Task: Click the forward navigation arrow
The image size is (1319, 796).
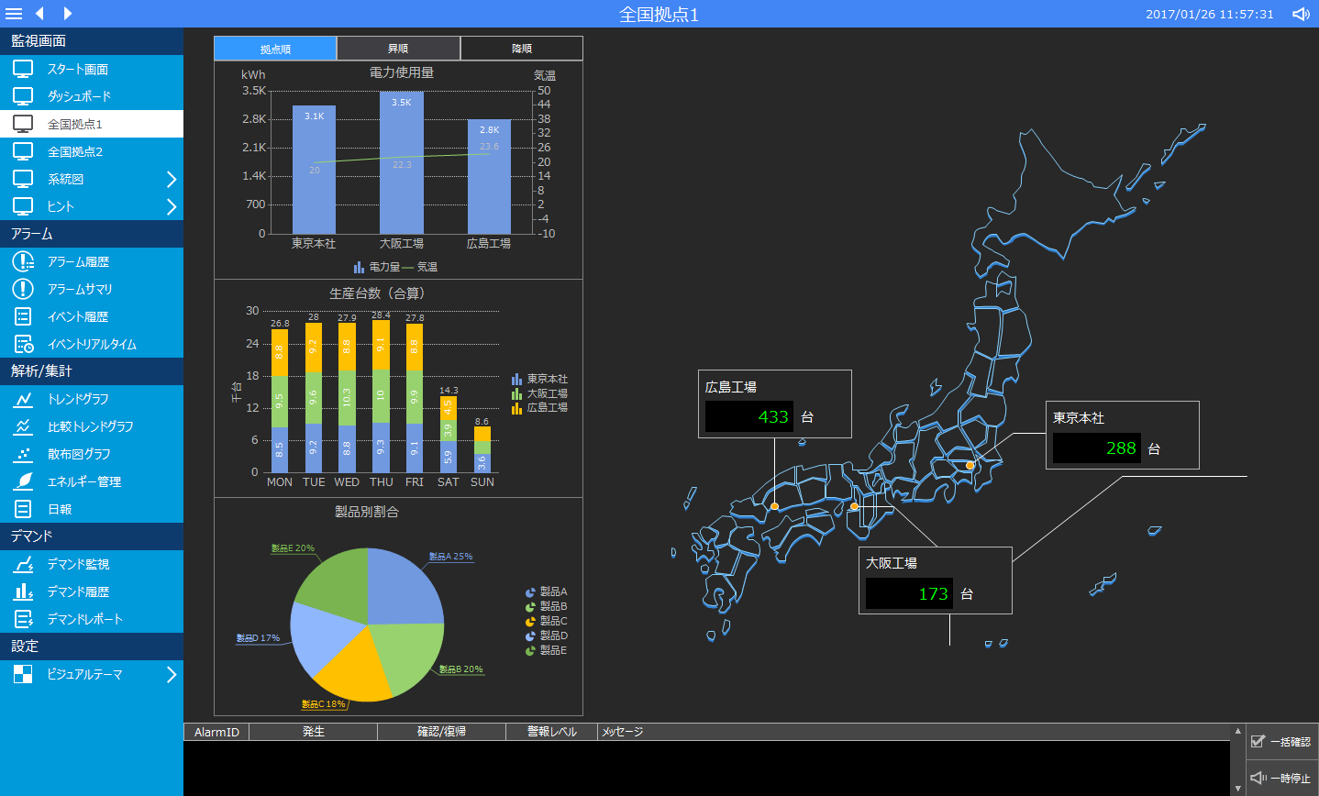Action: click(68, 14)
